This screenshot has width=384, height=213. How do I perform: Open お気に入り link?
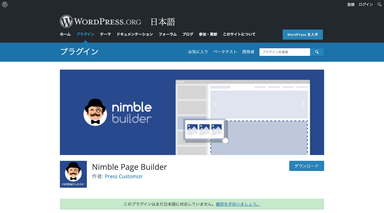click(x=198, y=52)
